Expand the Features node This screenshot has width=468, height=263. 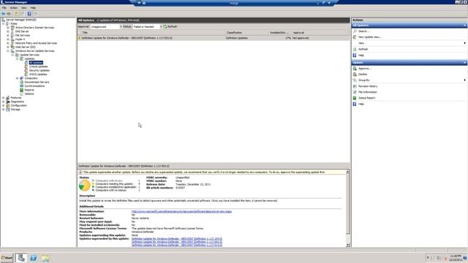(x=4, y=98)
